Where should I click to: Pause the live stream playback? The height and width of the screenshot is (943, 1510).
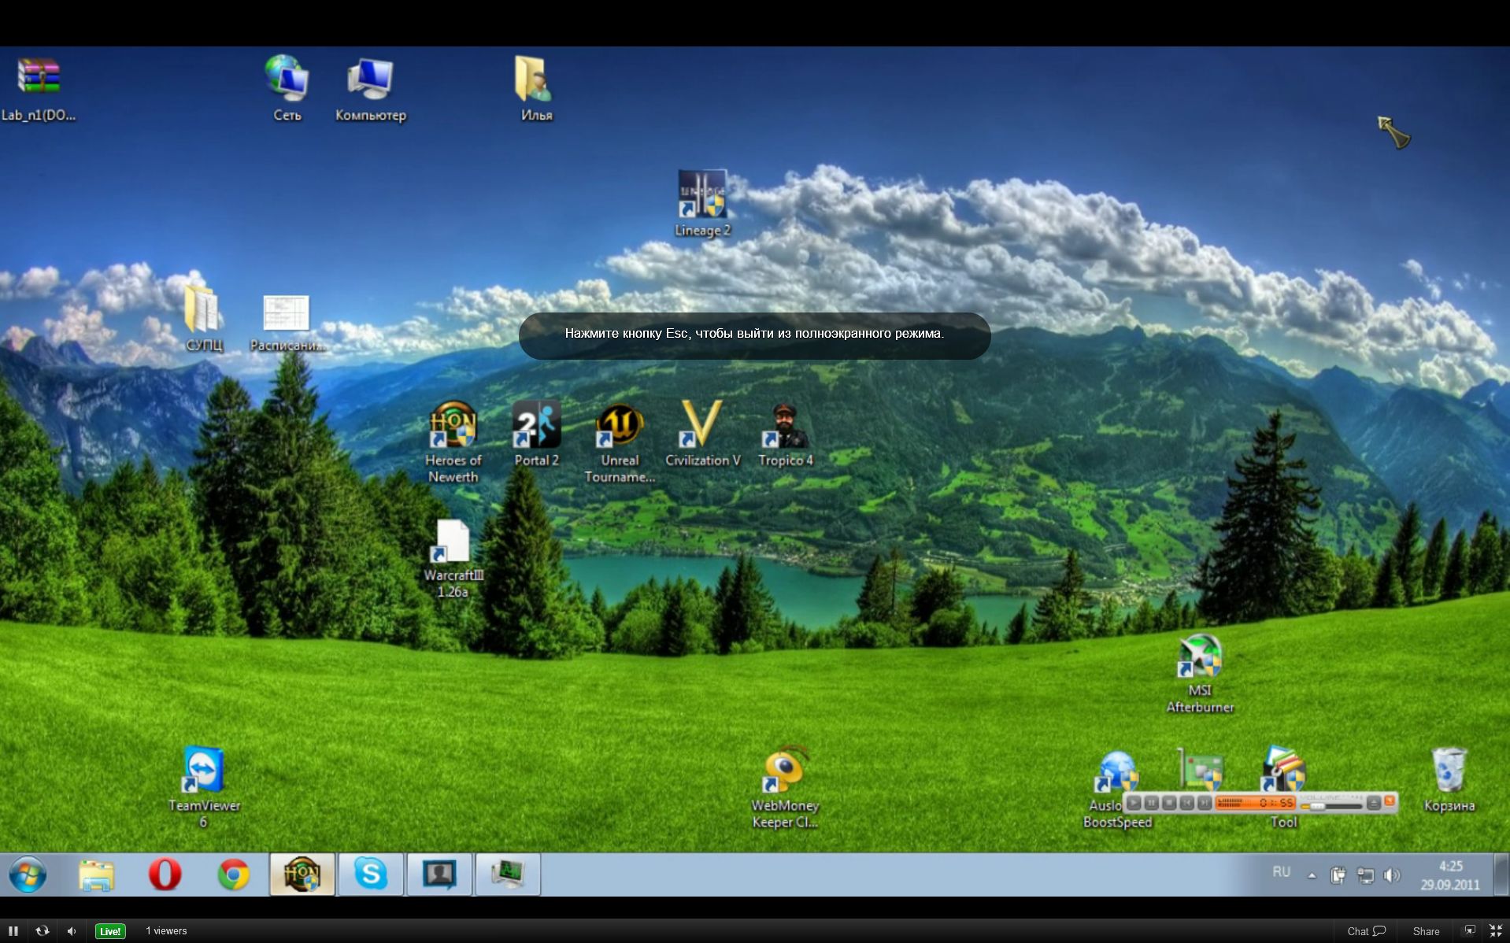(x=13, y=930)
